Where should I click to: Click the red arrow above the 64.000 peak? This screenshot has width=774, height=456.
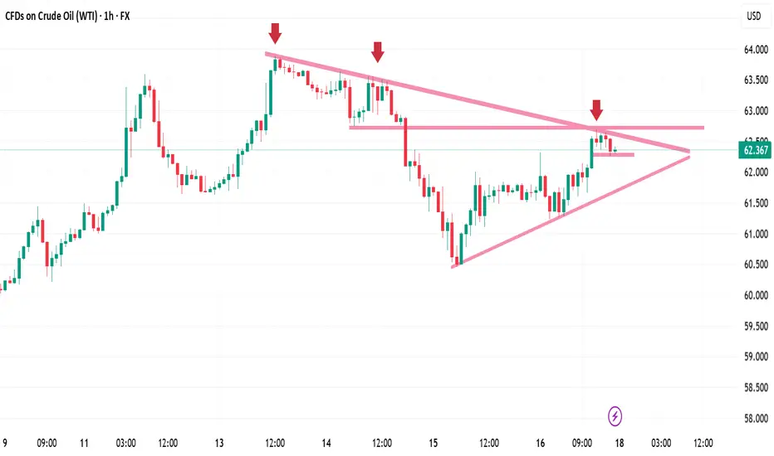click(x=275, y=33)
